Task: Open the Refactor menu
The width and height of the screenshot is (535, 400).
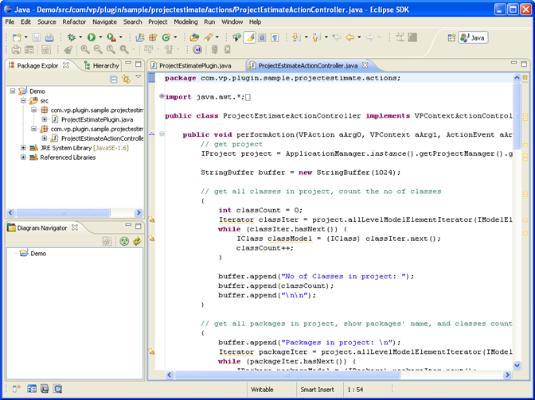Action: (x=74, y=21)
